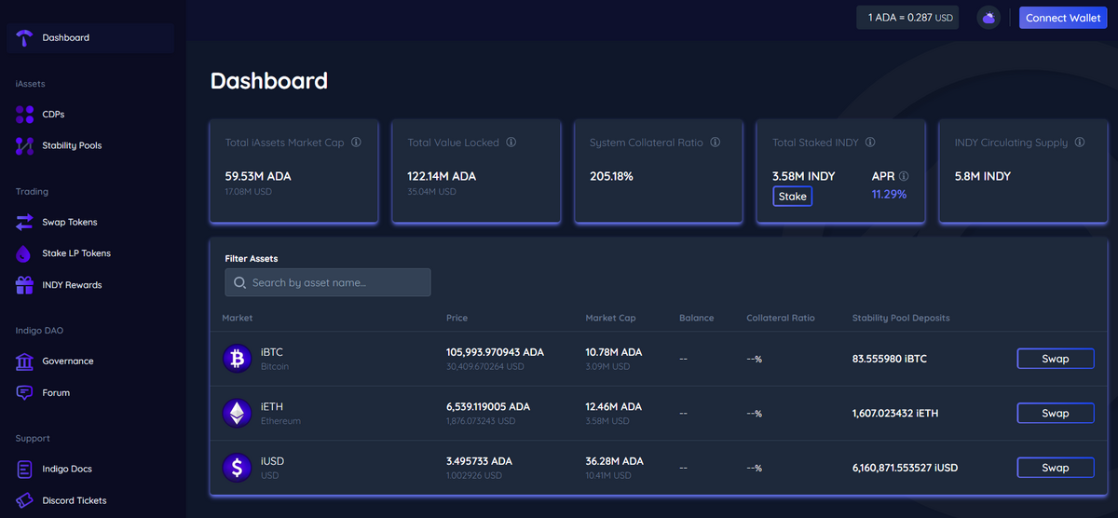This screenshot has width=1118, height=518.
Task: Visit the Forum link
Action: click(56, 392)
